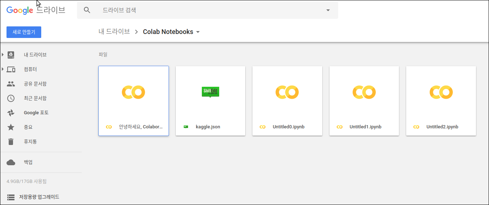Viewport: 489px width, 205px height.
Task: Select the kaggle.json ShiftEdit thumbnail
Action: pos(211,92)
